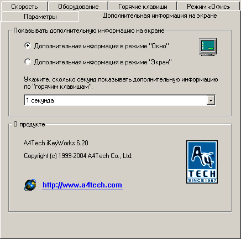Click the label "Дополнительная информация в режиме Экран"
Image resolution: width=241 pixels, height=239 pixels.
pyautogui.click(x=103, y=62)
